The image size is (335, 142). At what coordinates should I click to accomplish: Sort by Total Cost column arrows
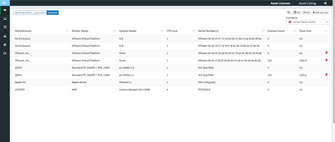[x=326, y=31]
